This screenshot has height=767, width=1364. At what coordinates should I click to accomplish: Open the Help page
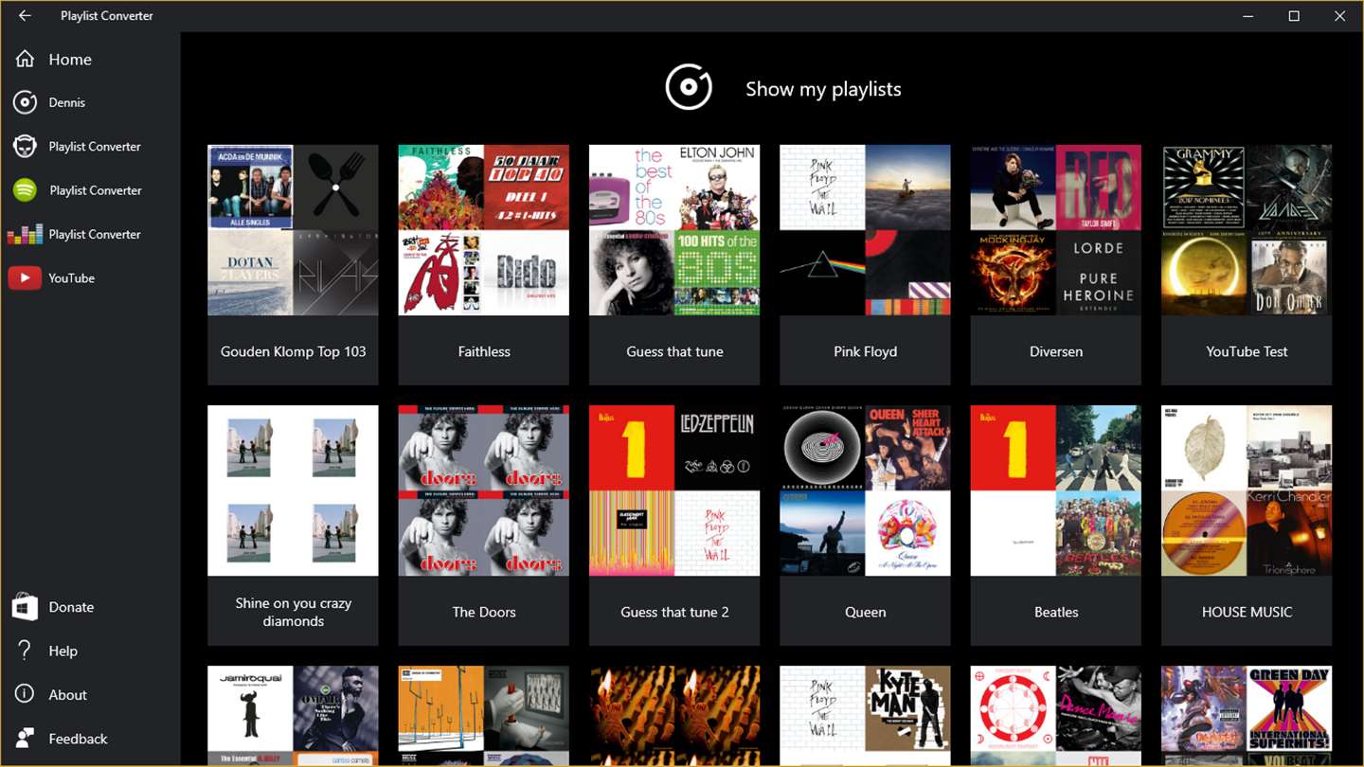point(63,651)
